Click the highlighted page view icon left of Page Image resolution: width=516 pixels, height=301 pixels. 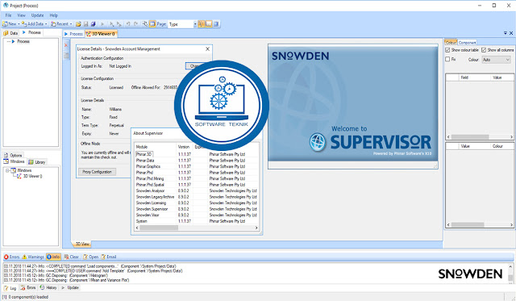click(152, 24)
